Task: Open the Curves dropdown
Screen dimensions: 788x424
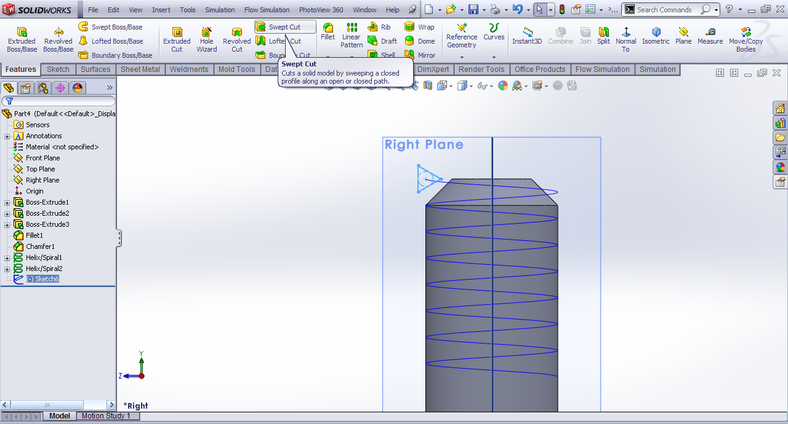Action: [x=494, y=57]
